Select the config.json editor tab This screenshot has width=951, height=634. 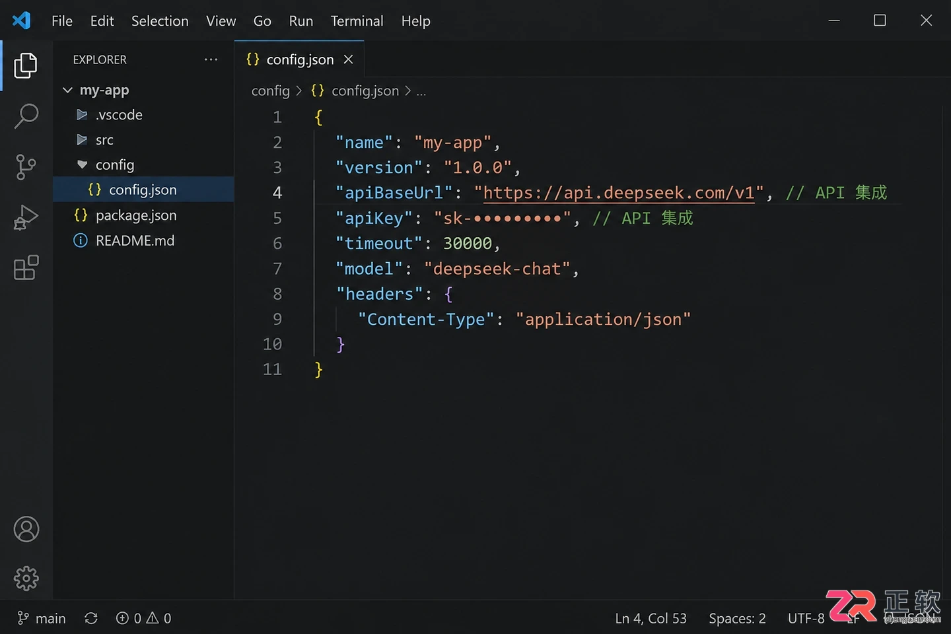tap(299, 59)
